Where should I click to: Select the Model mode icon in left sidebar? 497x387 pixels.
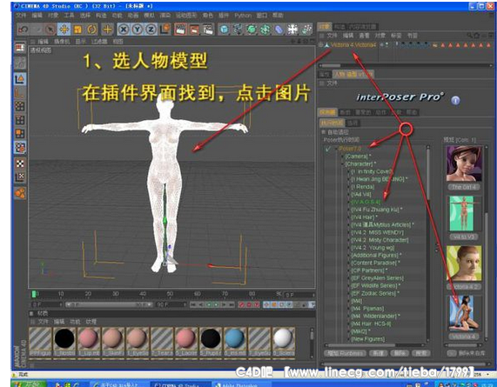pyautogui.click(x=20, y=79)
